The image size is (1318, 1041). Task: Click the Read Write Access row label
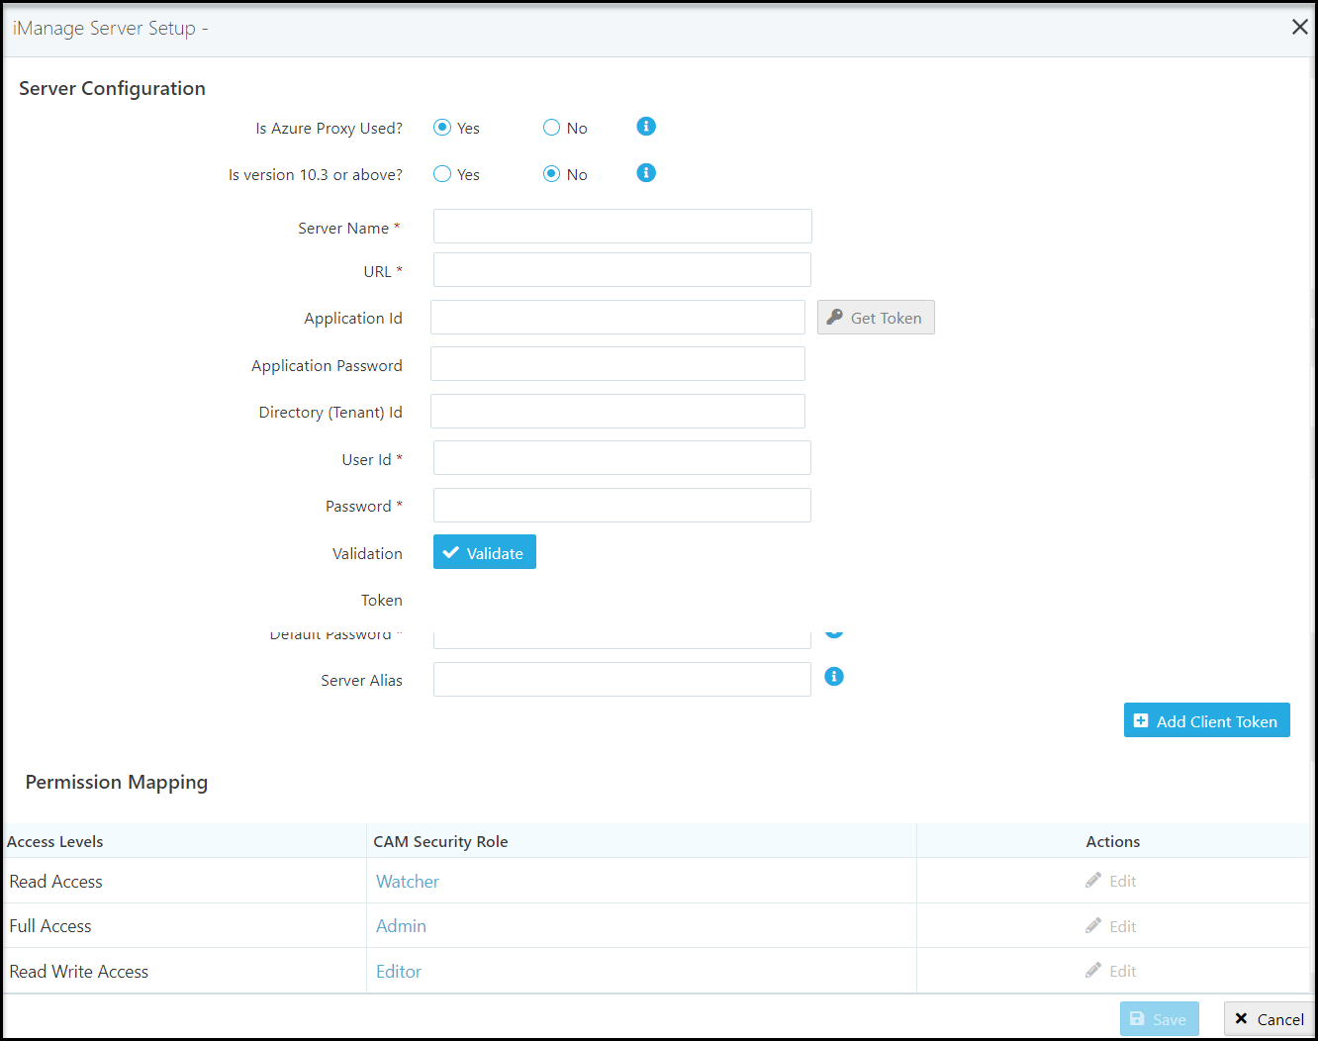pos(79,972)
